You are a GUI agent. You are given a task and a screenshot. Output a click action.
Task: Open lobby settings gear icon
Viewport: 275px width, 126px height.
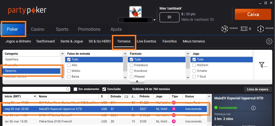click(x=269, y=41)
